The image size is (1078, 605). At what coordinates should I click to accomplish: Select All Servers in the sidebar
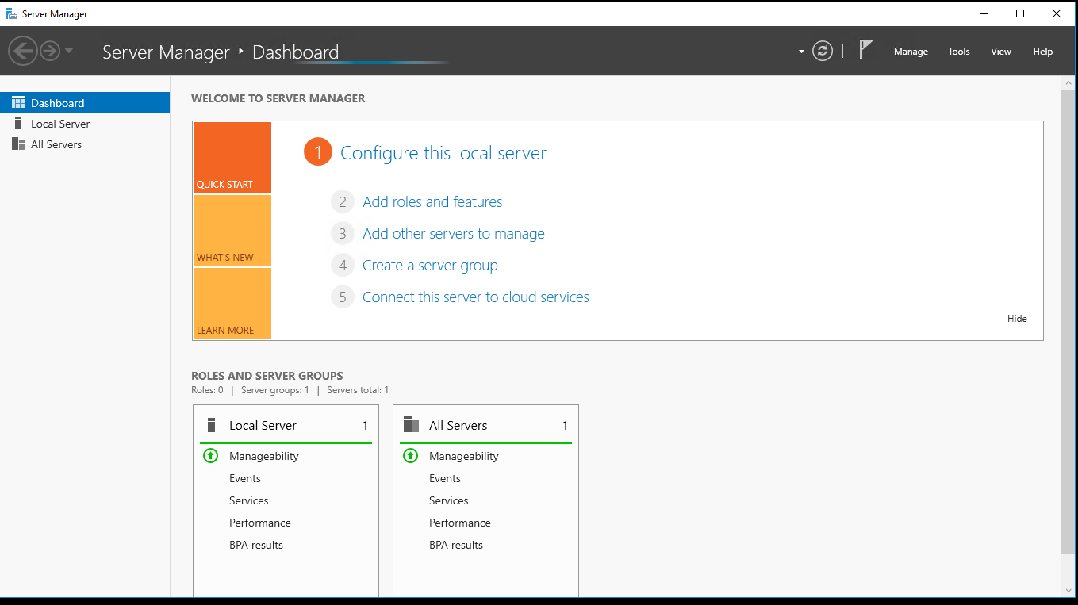56,144
